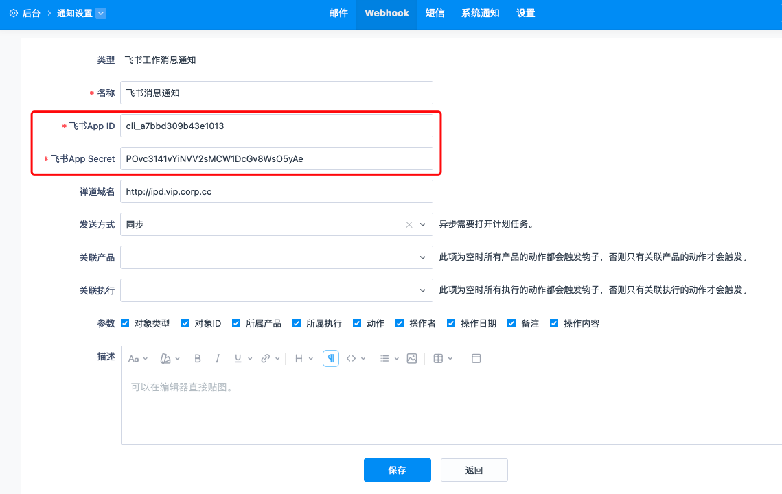Toggle the 操作内容 checkbox
The width and height of the screenshot is (782, 494).
tap(554, 324)
